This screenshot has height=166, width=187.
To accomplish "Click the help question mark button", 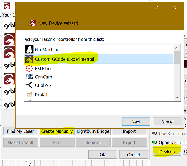I will 157,8.
